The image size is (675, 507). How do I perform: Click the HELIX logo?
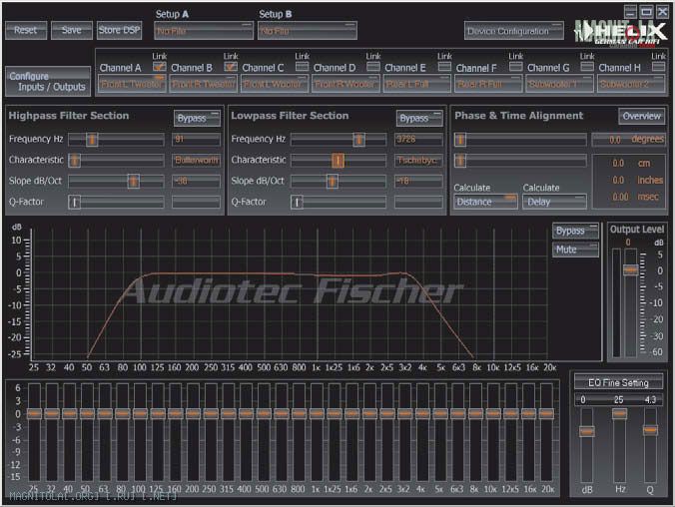pyautogui.click(x=622, y=33)
